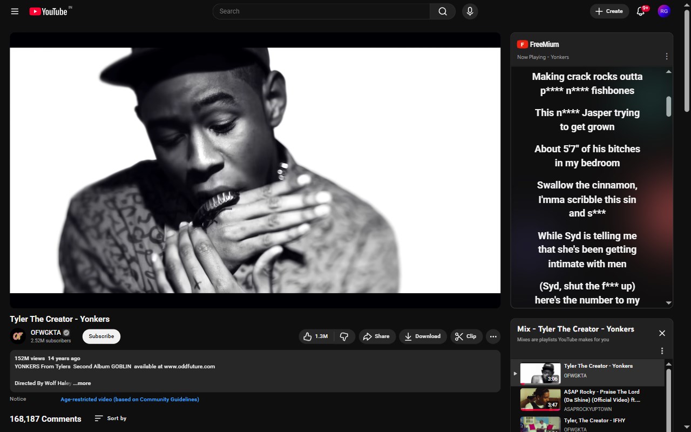Open the OFWGKTA channel name link
691x432 pixels.
pyautogui.click(x=46, y=333)
